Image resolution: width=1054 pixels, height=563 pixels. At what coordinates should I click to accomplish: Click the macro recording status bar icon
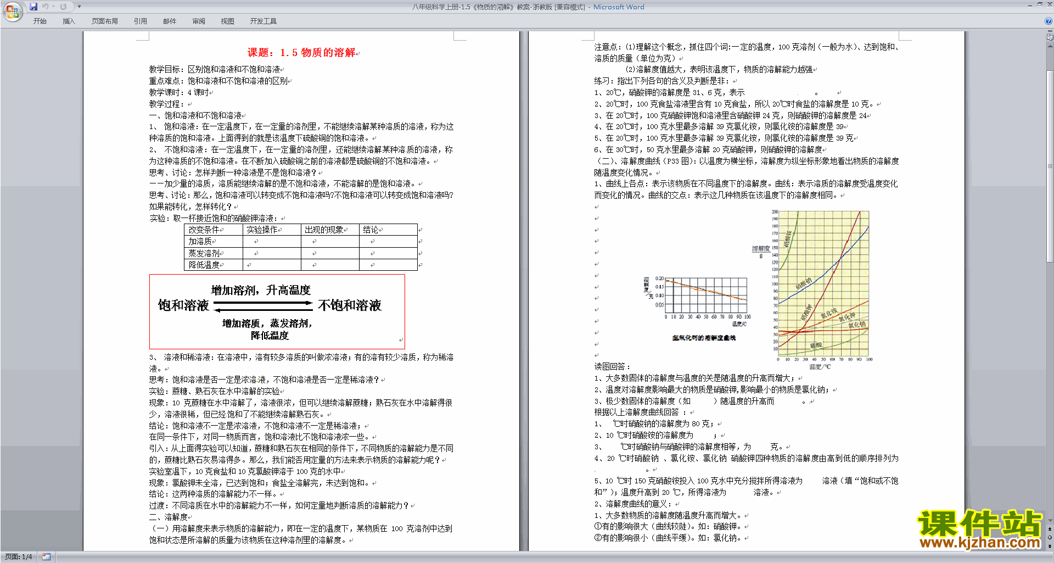tap(46, 557)
